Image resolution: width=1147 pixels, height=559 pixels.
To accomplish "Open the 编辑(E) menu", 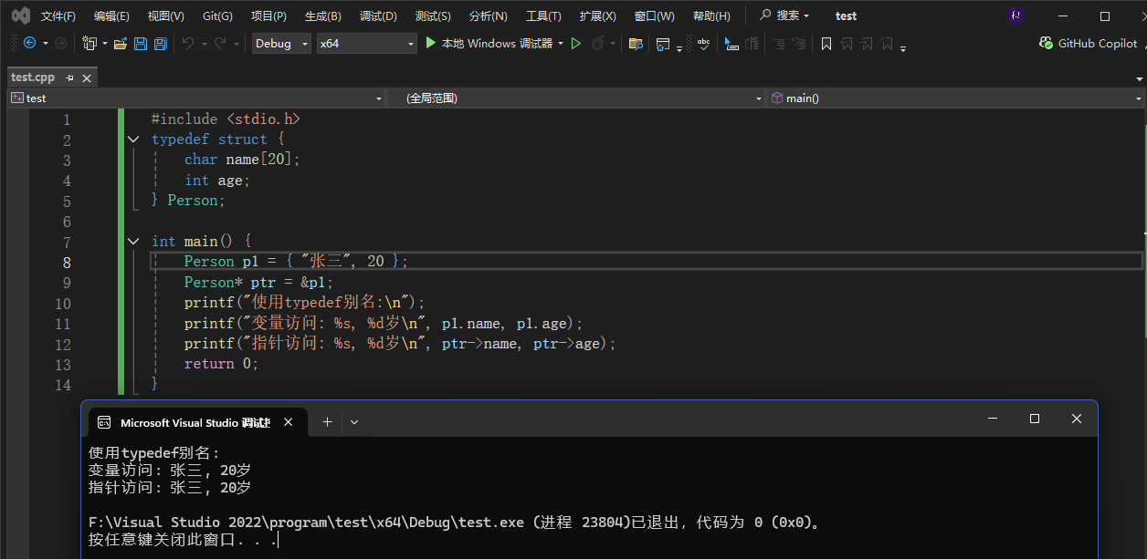I will pyautogui.click(x=111, y=16).
